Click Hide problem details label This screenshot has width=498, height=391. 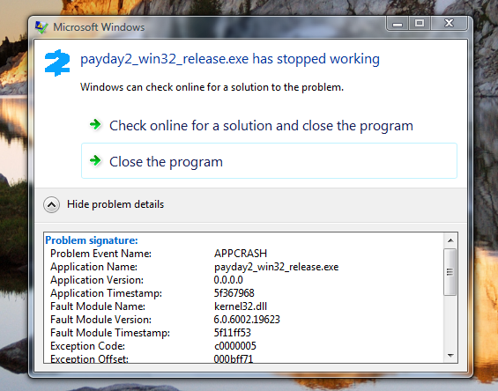tap(115, 204)
